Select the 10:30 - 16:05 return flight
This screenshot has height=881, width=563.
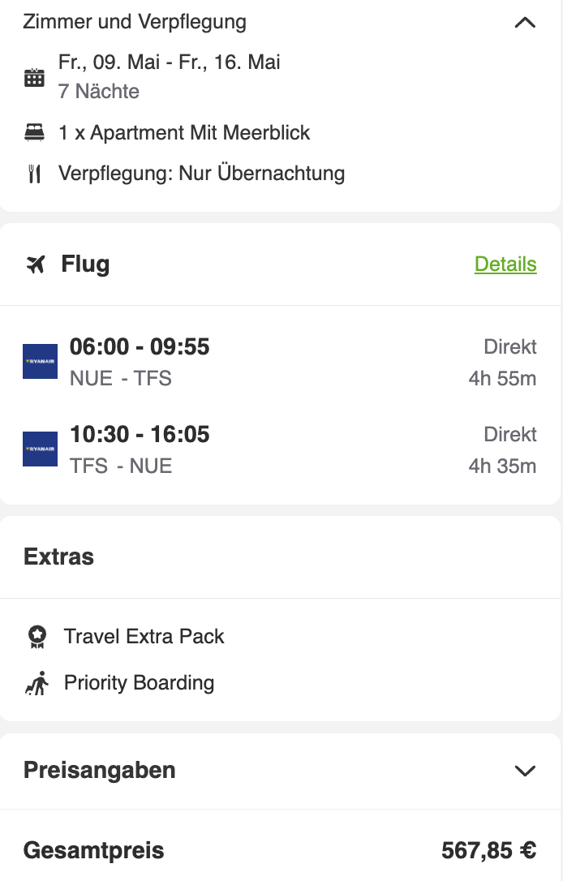(280, 449)
